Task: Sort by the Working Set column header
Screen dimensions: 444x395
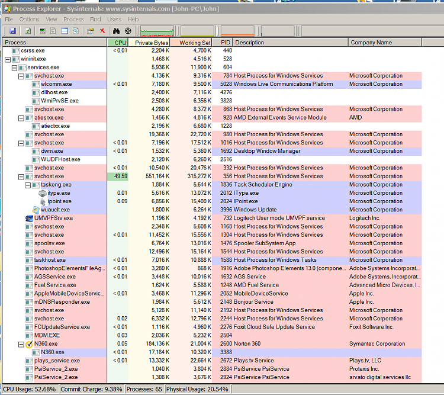Action: click(x=191, y=43)
